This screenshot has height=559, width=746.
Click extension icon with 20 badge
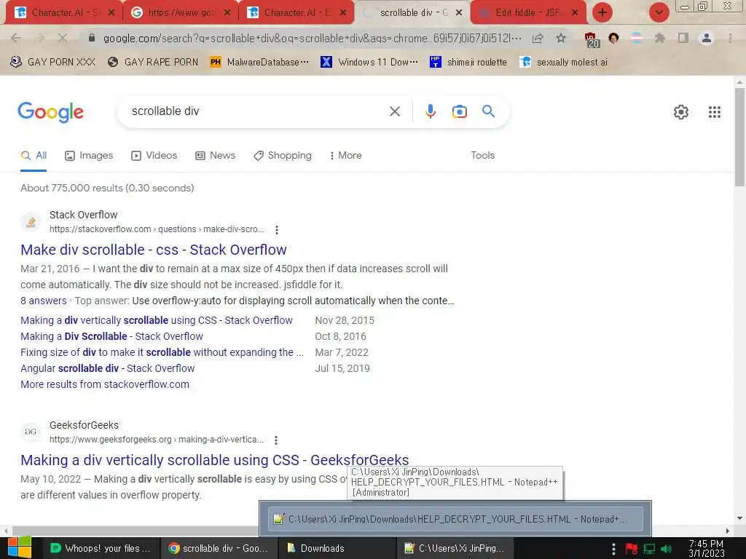tap(591, 39)
